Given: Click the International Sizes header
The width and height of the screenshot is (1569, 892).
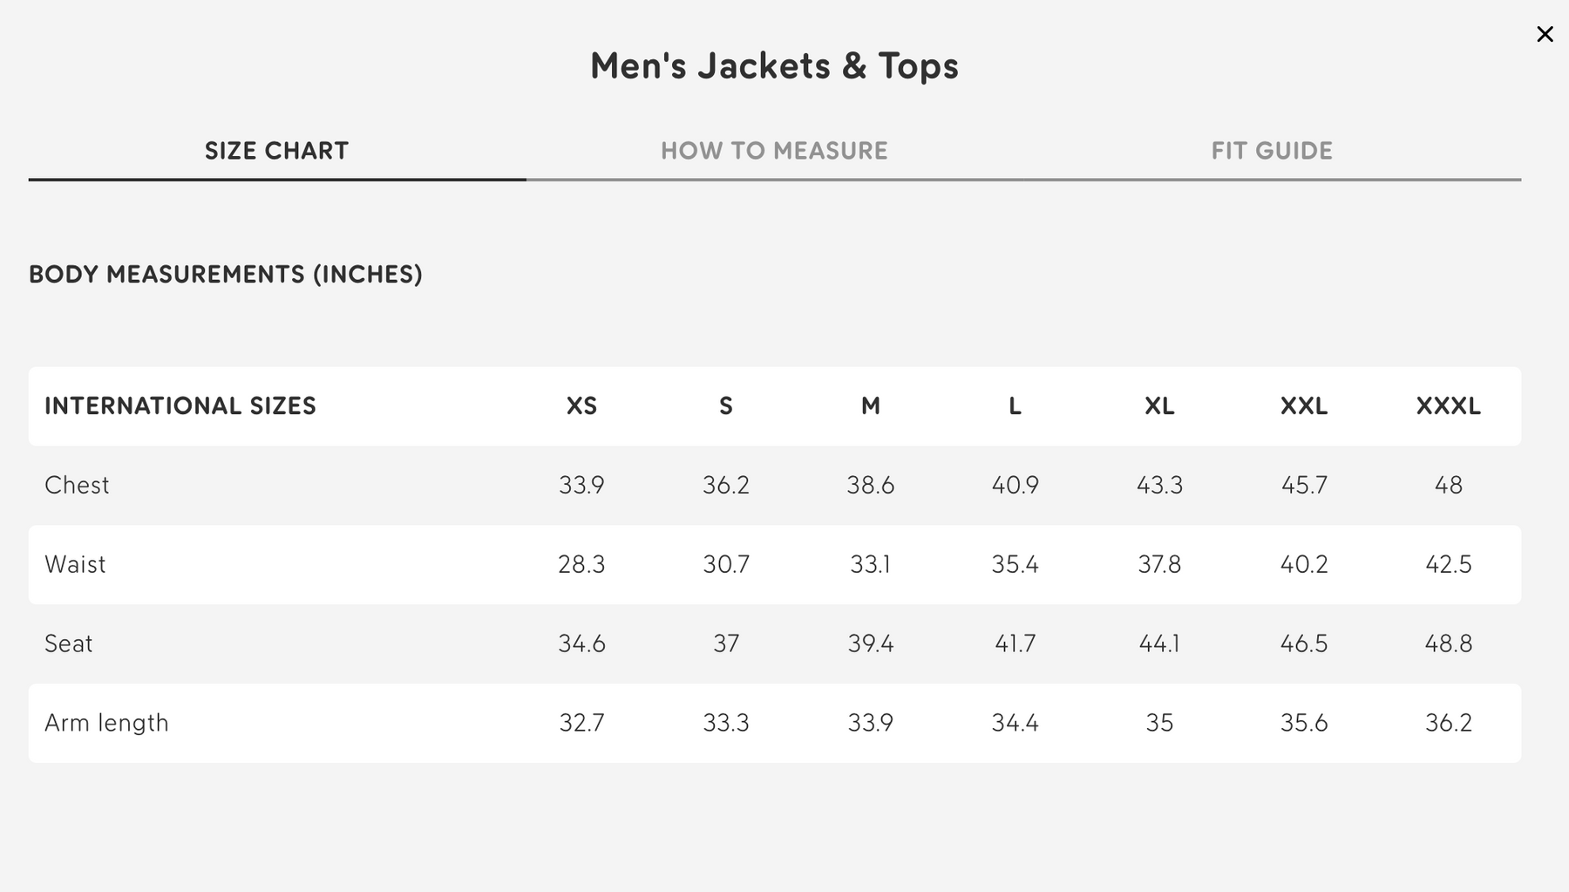Looking at the screenshot, I should point(180,406).
